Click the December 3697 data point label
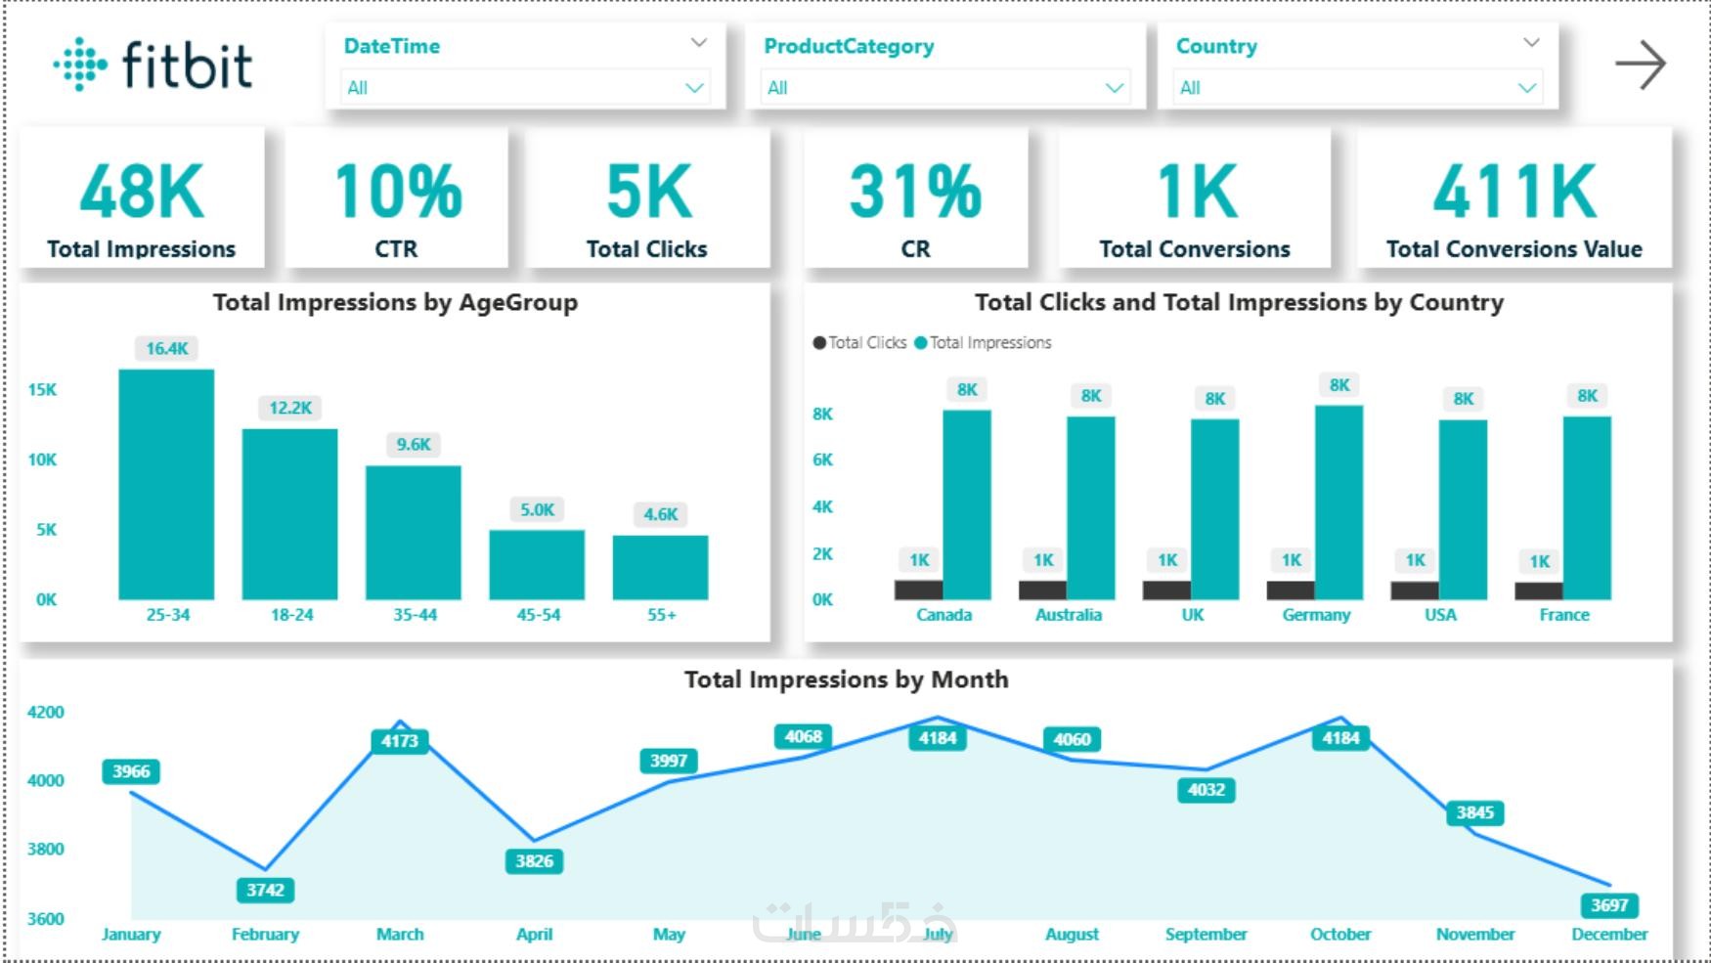1711x963 pixels. point(1609,905)
